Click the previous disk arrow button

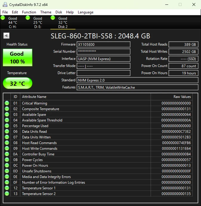point(6,36)
